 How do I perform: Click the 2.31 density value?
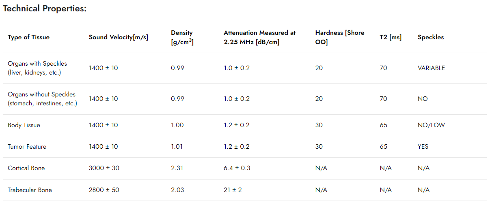click(x=177, y=168)
